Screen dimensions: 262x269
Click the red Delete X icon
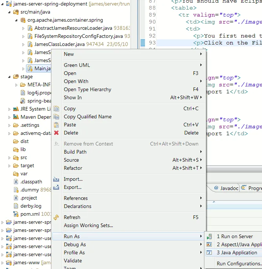pos(56,133)
